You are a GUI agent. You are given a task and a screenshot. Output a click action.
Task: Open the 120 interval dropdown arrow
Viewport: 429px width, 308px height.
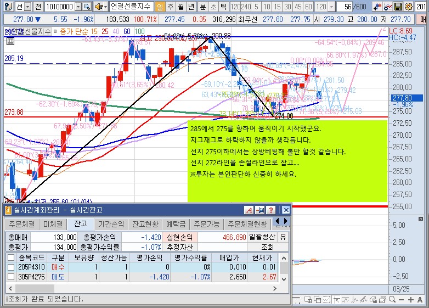(331, 7)
